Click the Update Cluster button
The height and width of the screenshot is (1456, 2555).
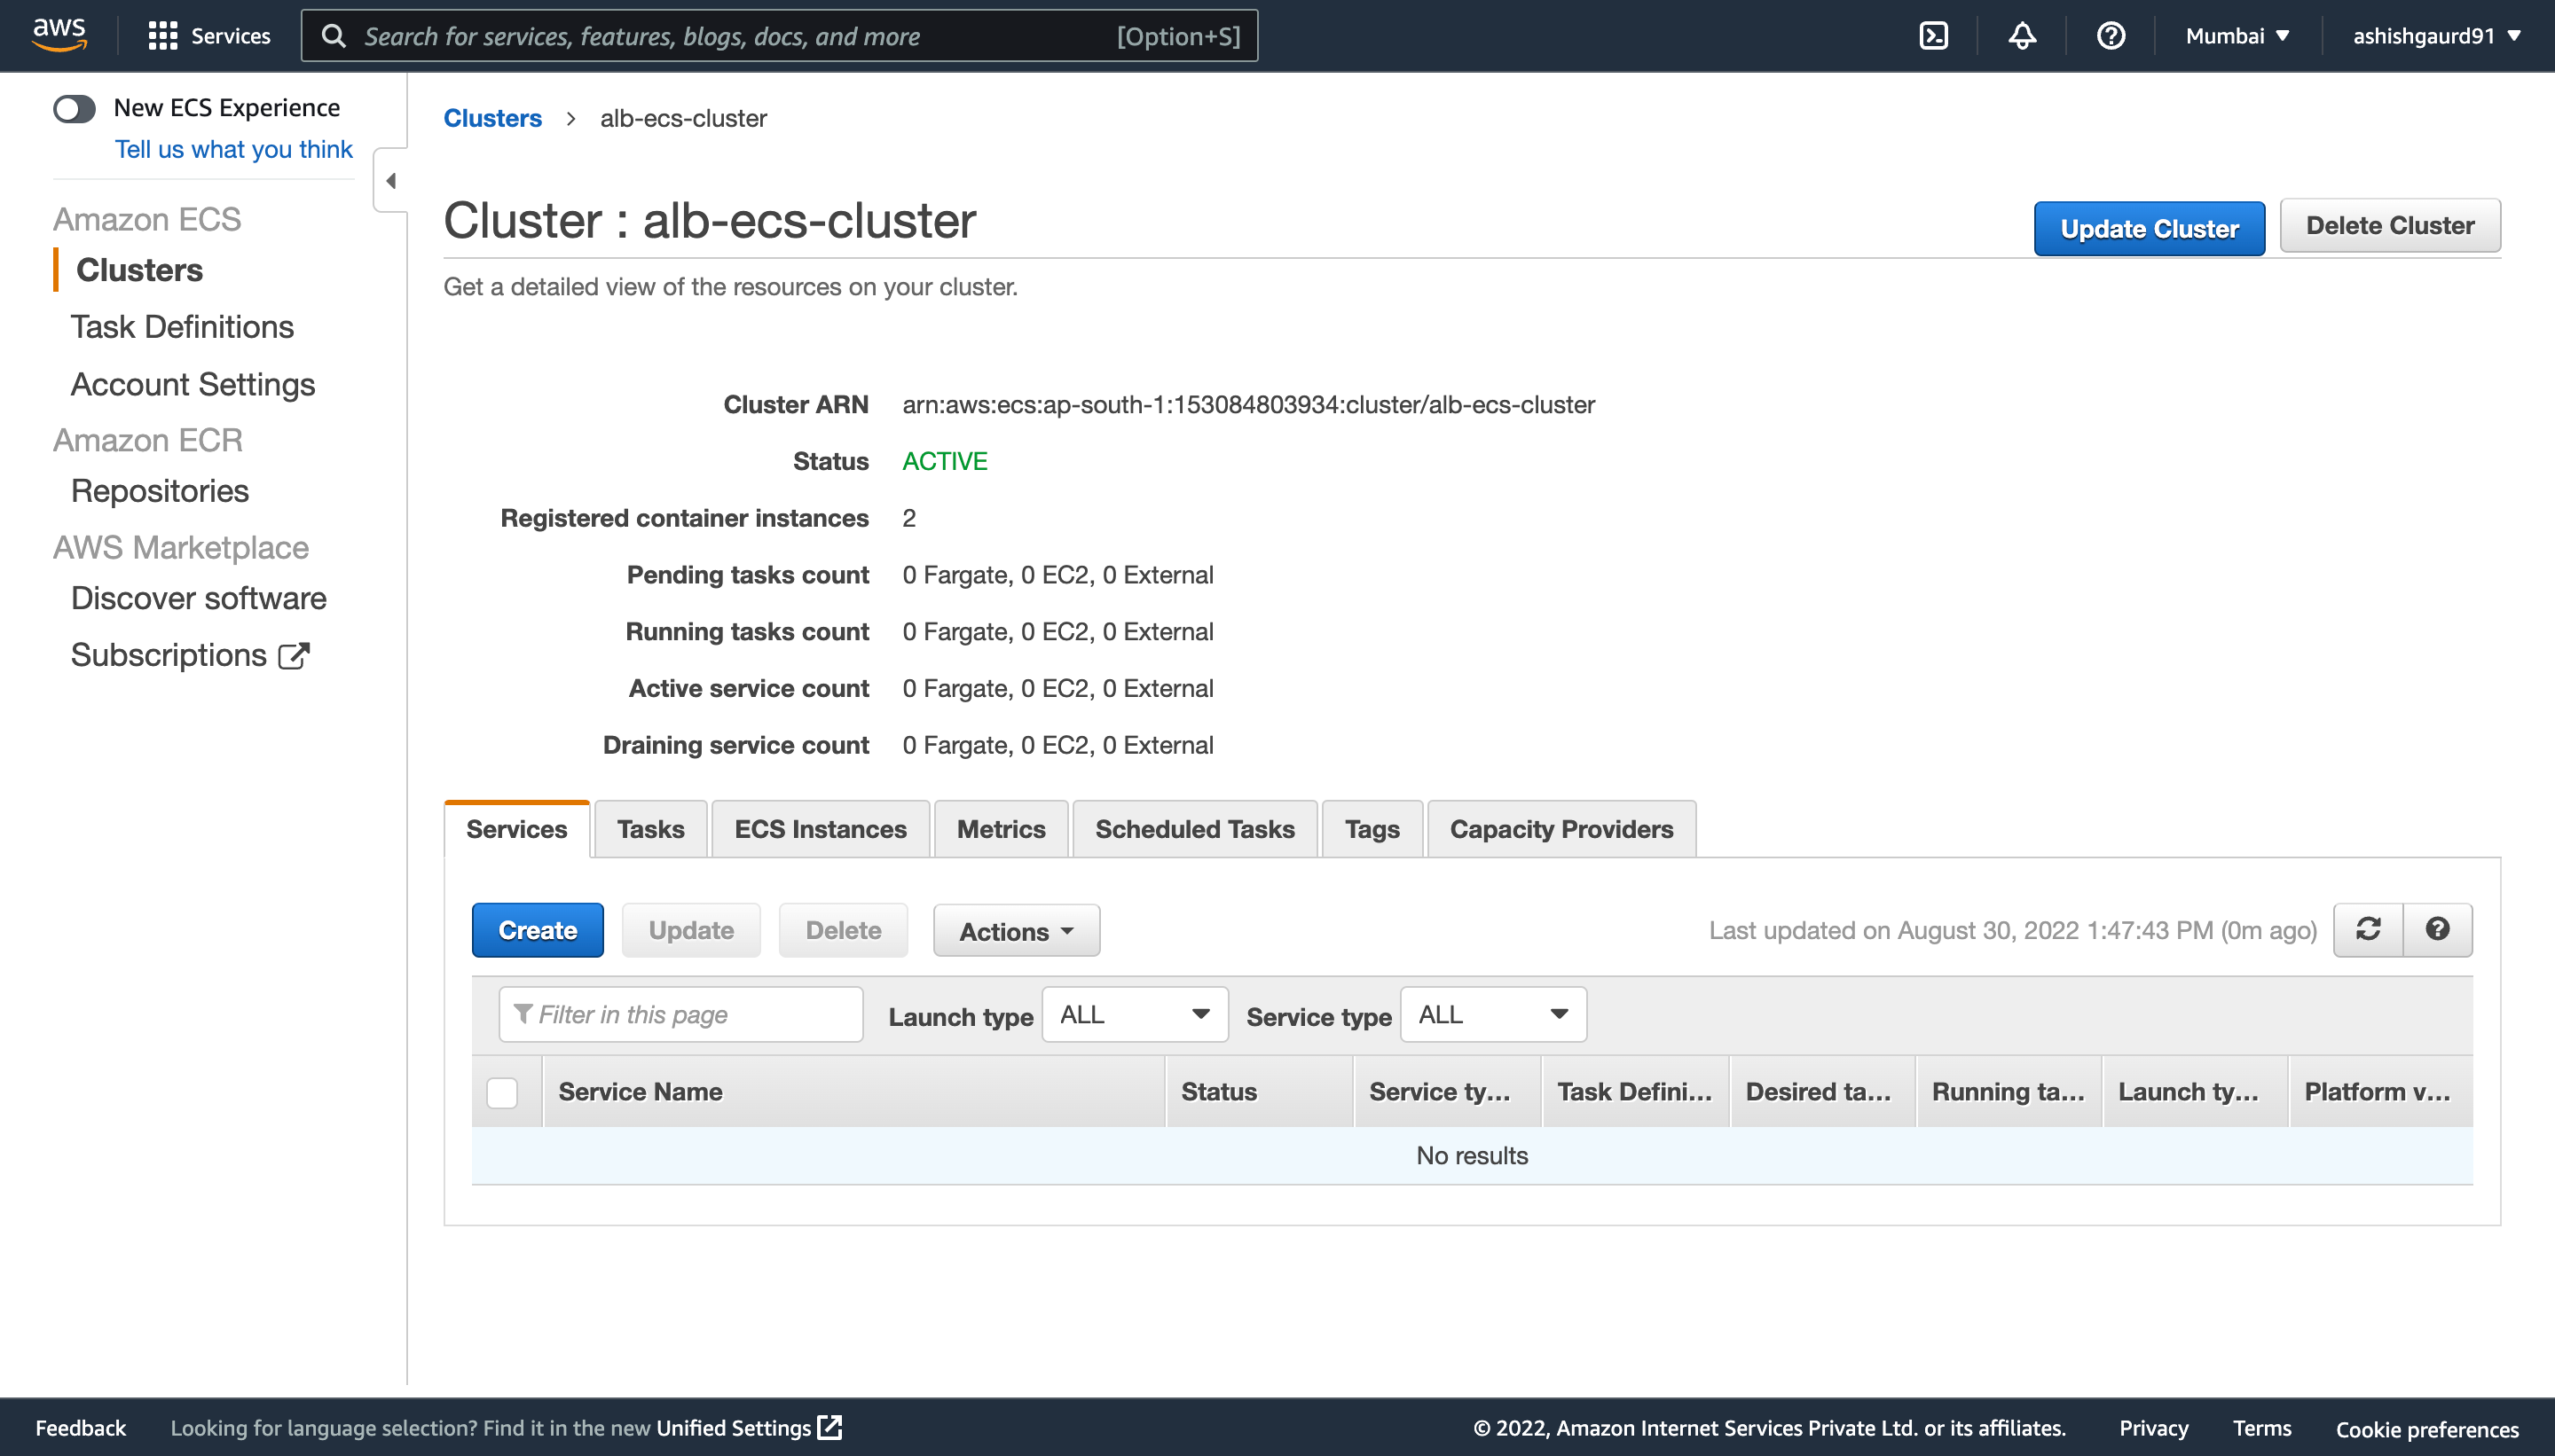coord(2148,224)
